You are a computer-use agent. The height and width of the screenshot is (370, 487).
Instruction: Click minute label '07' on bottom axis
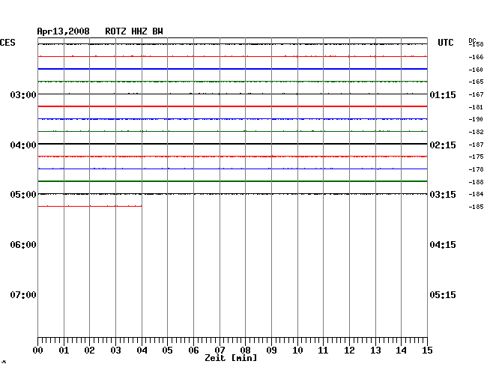[220, 351]
